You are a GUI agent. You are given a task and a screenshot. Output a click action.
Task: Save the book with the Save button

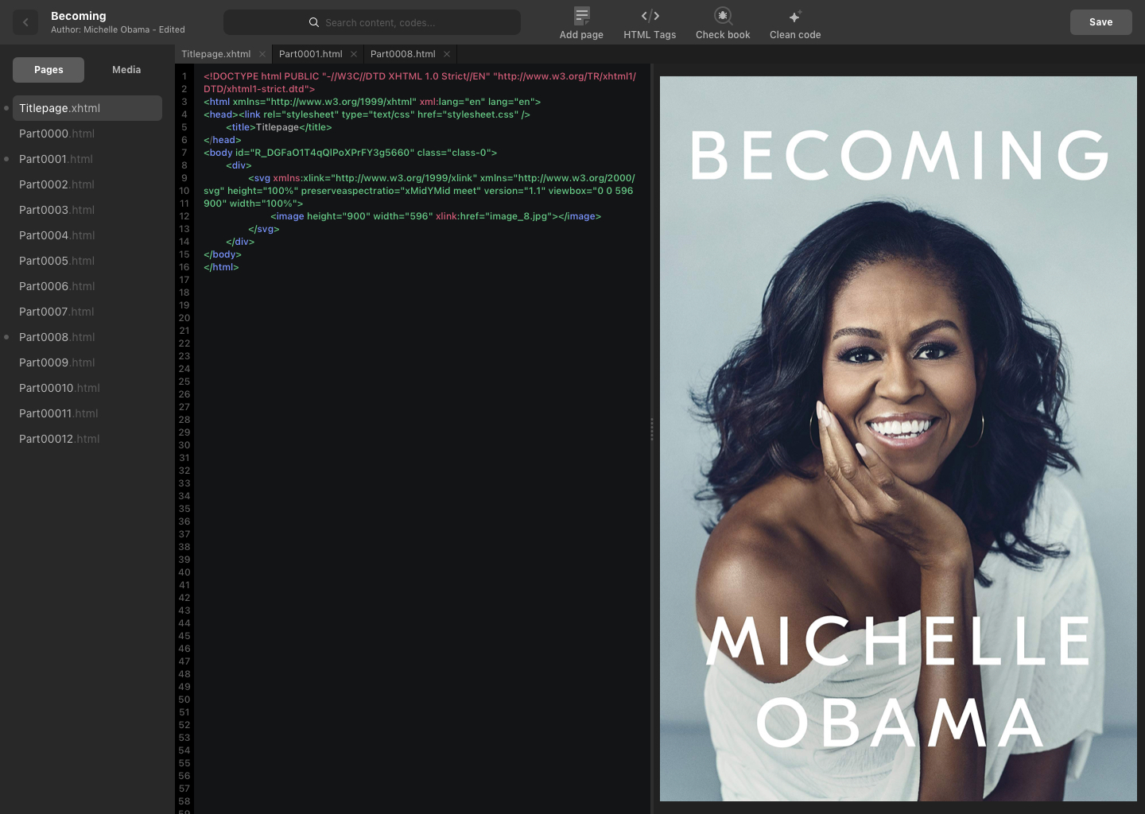pyautogui.click(x=1100, y=22)
